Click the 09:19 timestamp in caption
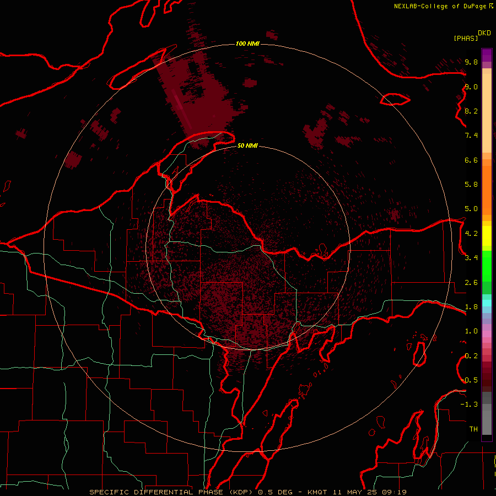This screenshot has width=496, height=496. (394, 492)
